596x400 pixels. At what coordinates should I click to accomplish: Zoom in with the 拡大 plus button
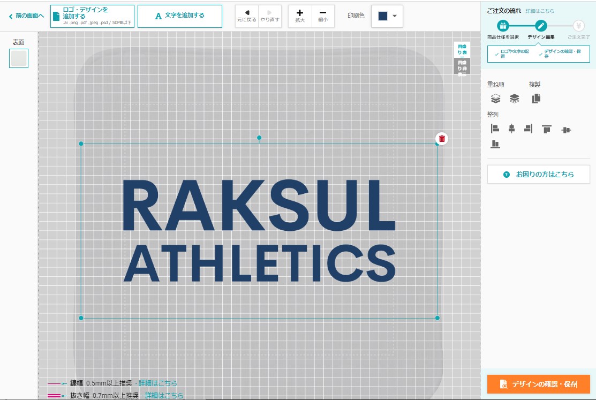click(300, 17)
